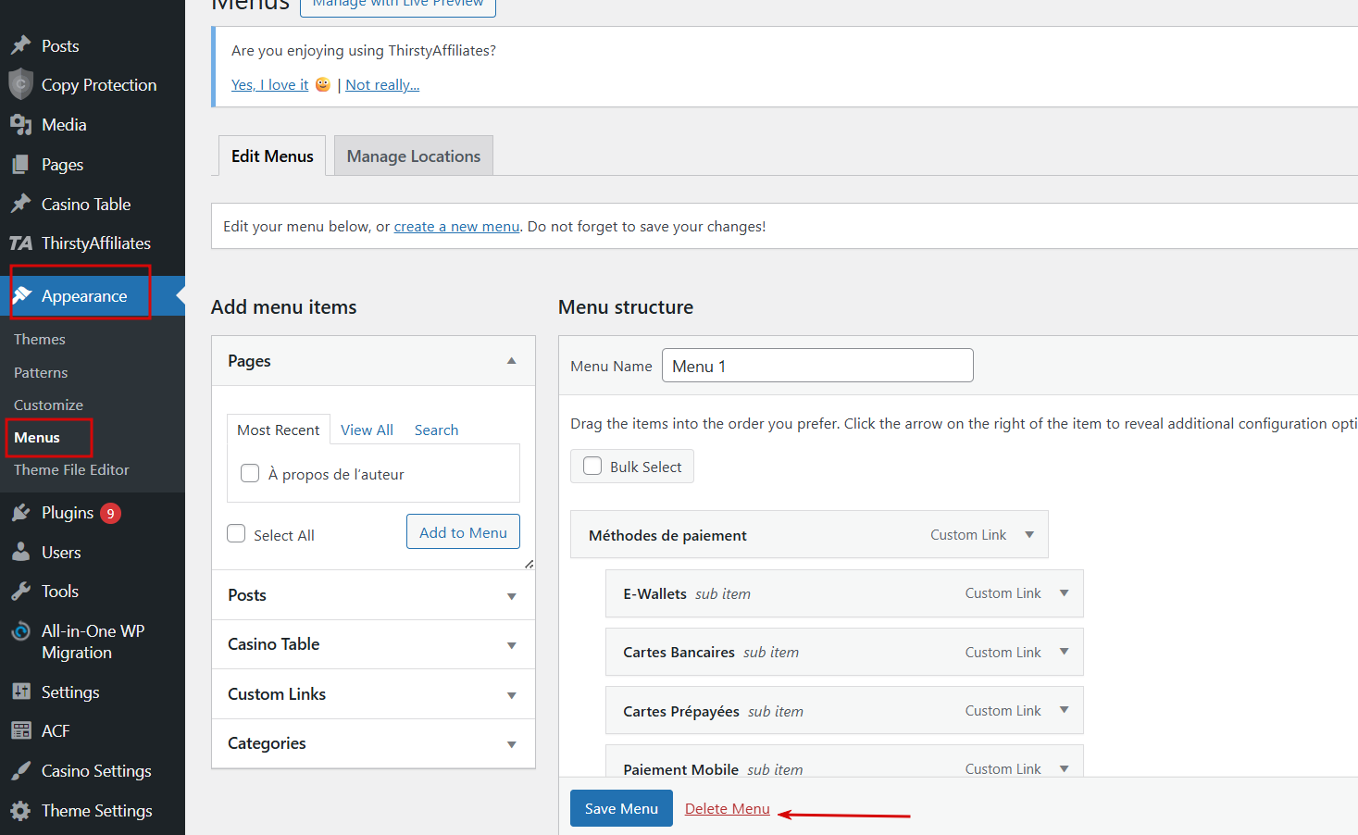Click the Posts pushpin icon in sidebar
The image size is (1358, 835).
pos(20,45)
